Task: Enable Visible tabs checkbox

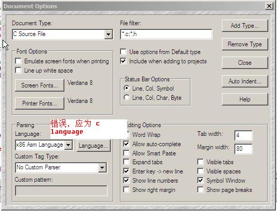Action: [x=200, y=162]
